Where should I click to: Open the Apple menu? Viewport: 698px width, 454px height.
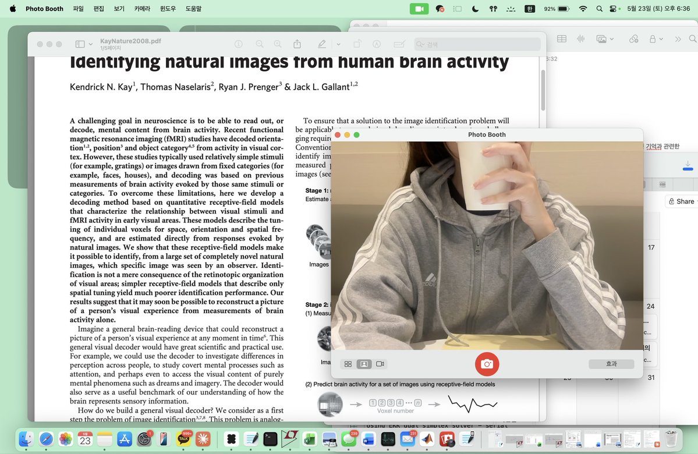point(12,9)
